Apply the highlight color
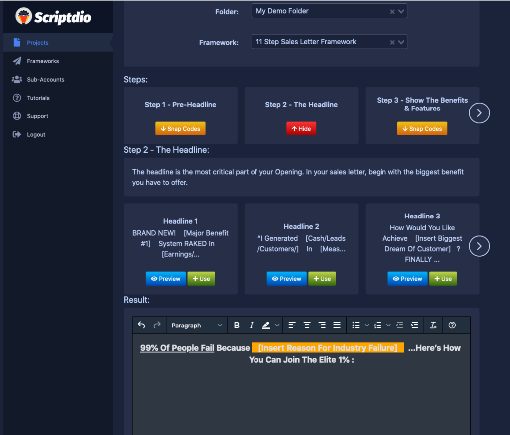The width and height of the screenshot is (510, 435). point(266,325)
